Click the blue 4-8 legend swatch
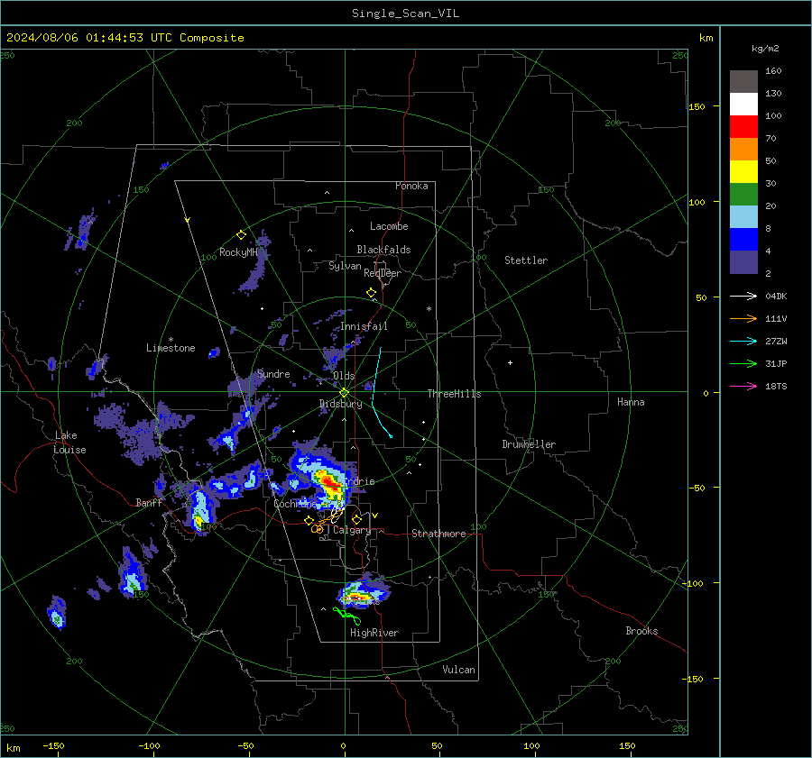This screenshot has width=812, height=758. 743,240
